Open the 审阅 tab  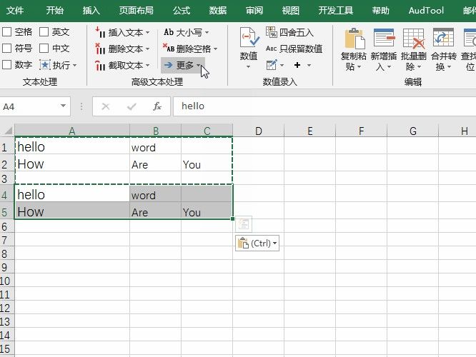(254, 11)
